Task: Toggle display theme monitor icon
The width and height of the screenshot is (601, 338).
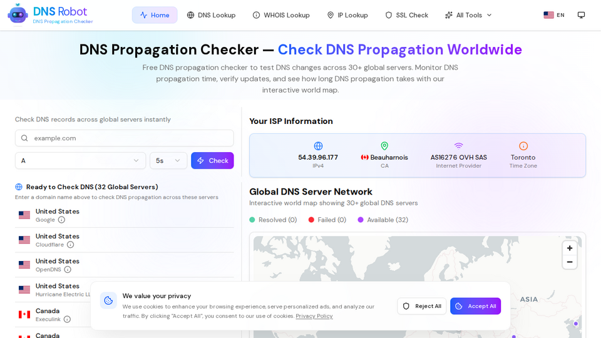Action: [581, 15]
